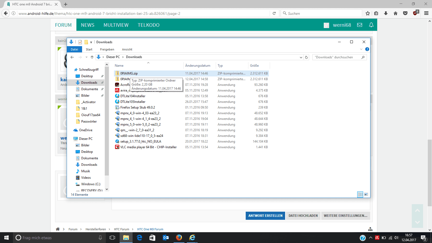The width and height of the screenshot is (432, 243).
Task: Select Musik under Dieser PC
Action: [x=86, y=171]
